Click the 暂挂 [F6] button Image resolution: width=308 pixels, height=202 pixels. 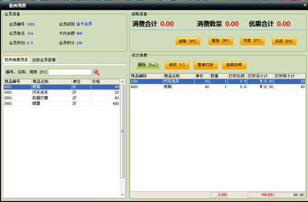click(x=221, y=41)
